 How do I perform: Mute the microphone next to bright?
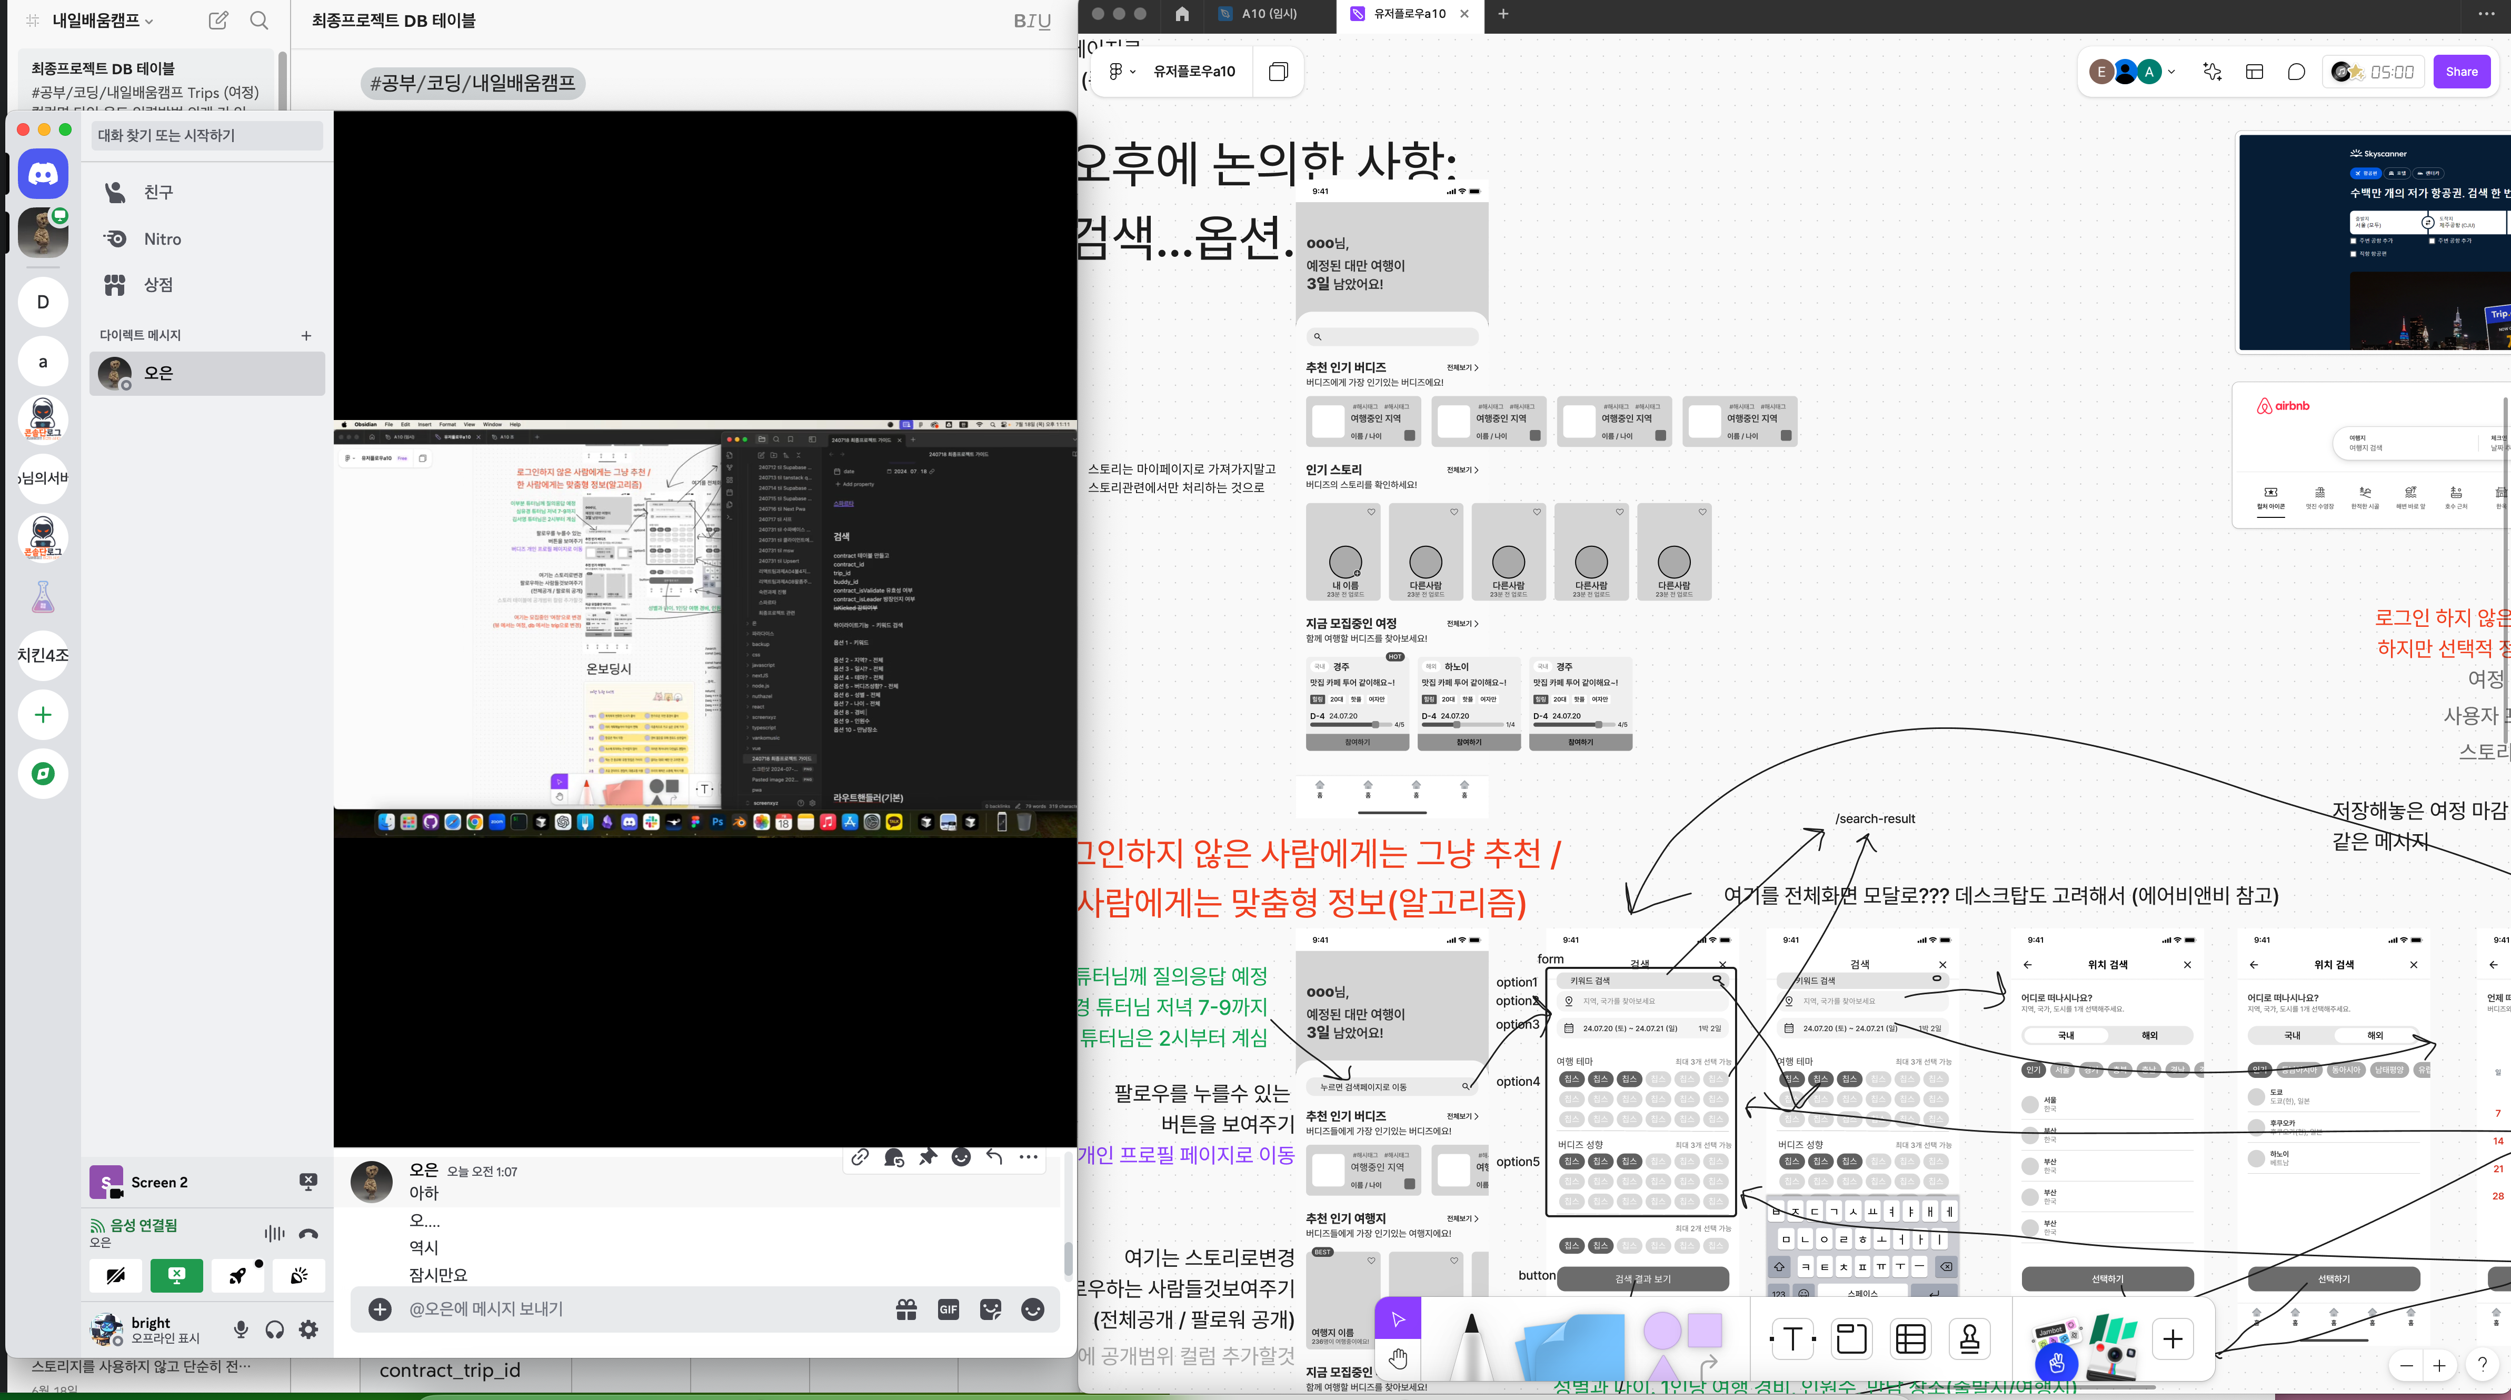(x=241, y=1329)
